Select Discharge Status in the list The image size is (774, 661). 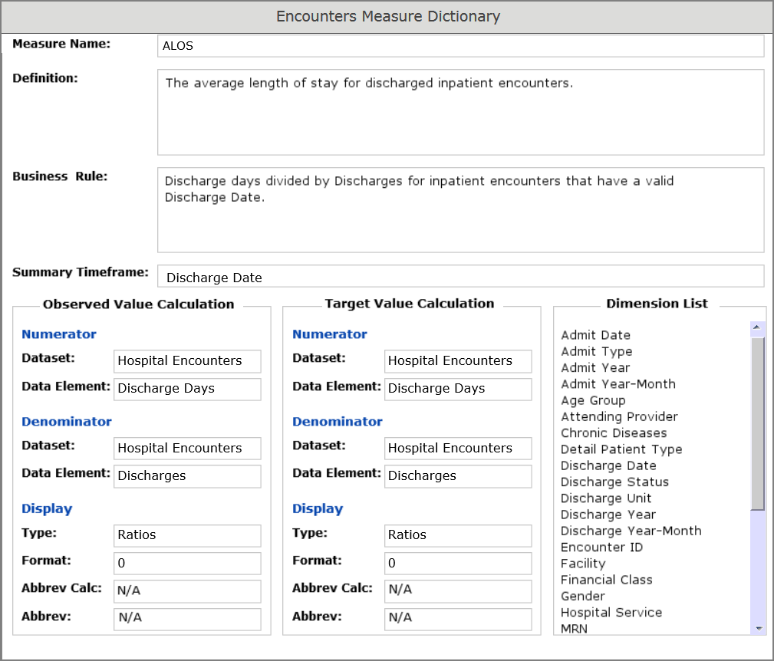614,482
